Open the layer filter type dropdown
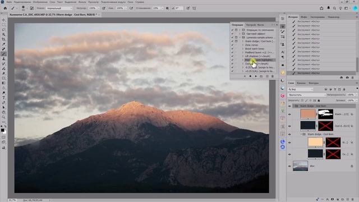Screen dimensions: 359x202 click(301, 89)
